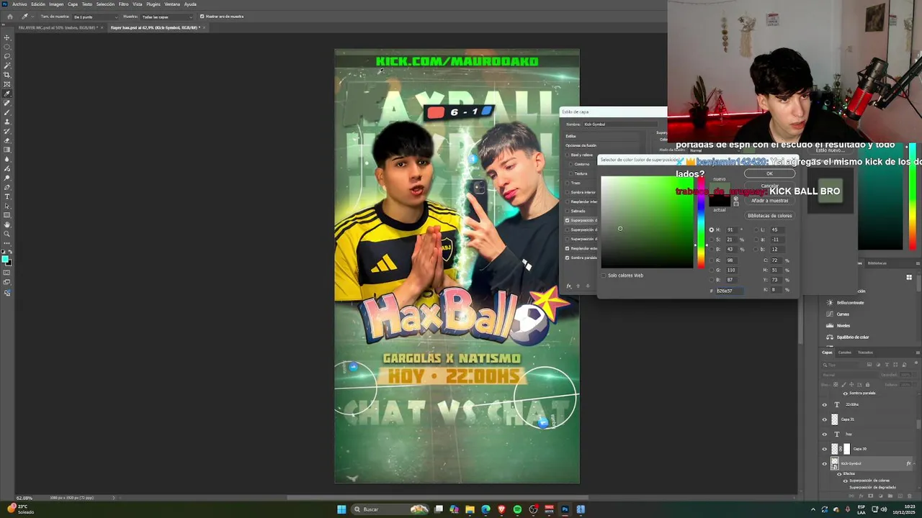Enable the Satinado style checkbox
This screenshot has width=922, height=518.
[x=568, y=211]
